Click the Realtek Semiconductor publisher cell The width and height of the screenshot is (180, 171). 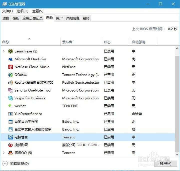81,82
